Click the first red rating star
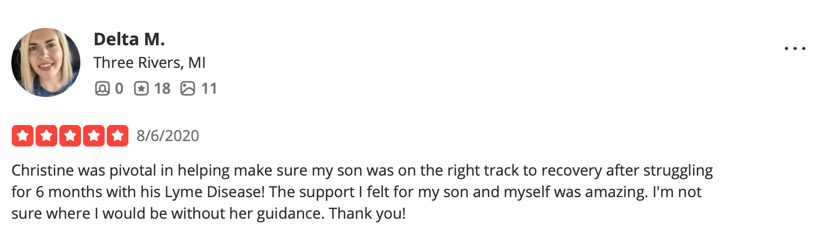814x237 pixels. click(x=23, y=136)
